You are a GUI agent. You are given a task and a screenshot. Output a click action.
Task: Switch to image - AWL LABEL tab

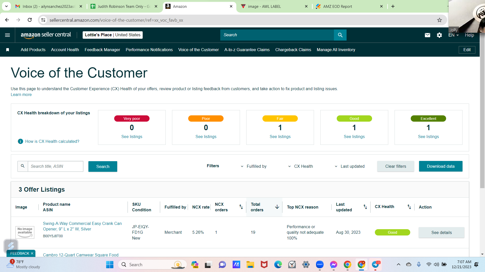tap(274, 6)
